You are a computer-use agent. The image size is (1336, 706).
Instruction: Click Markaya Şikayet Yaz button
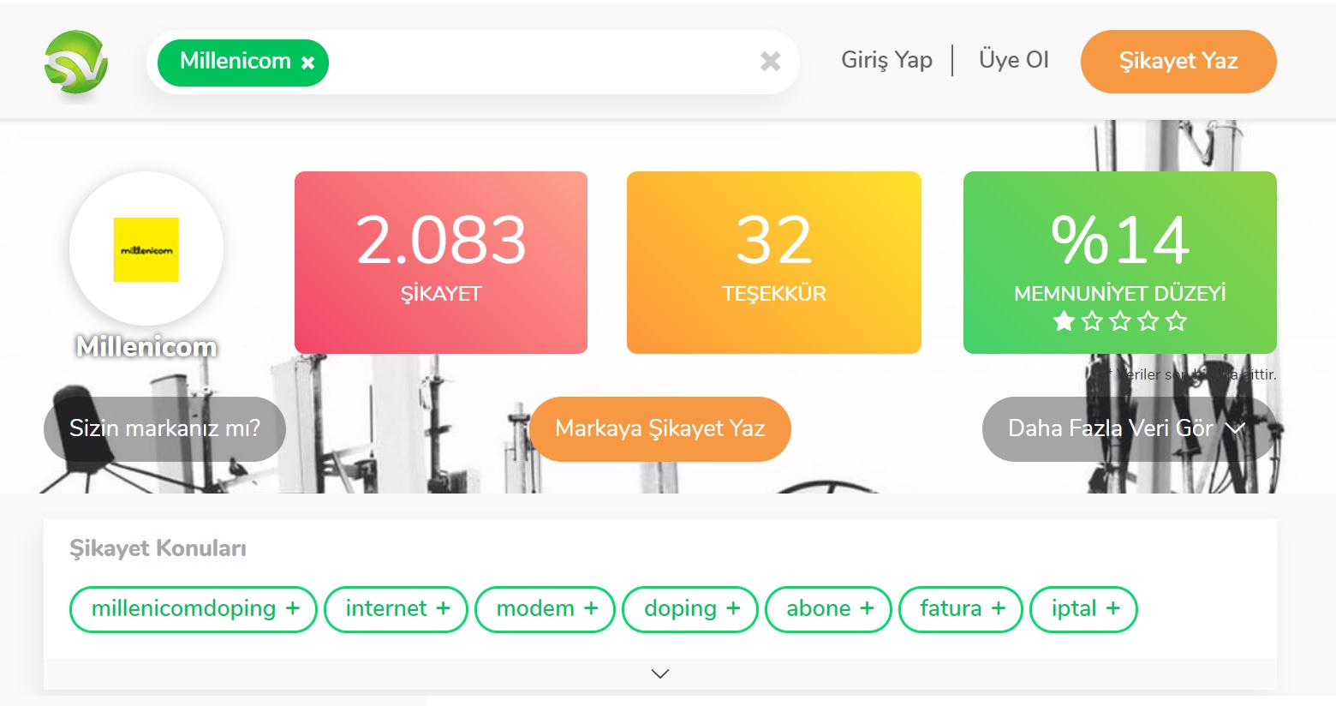click(x=660, y=428)
